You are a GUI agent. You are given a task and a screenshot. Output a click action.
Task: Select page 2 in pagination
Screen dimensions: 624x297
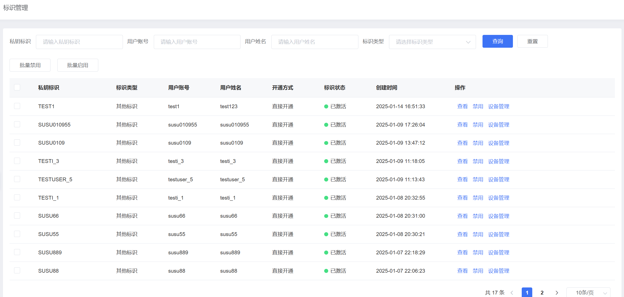pos(542,293)
